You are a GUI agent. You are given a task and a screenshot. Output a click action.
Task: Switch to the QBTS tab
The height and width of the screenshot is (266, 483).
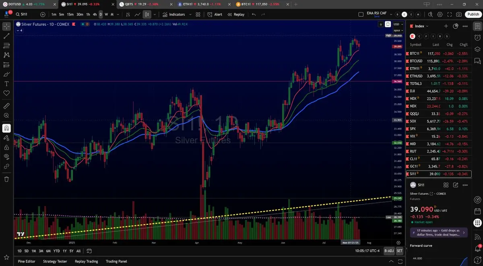click(x=145, y=4)
